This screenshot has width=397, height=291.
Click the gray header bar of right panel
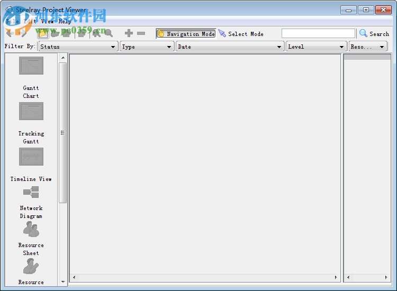(x=367, y=57)
